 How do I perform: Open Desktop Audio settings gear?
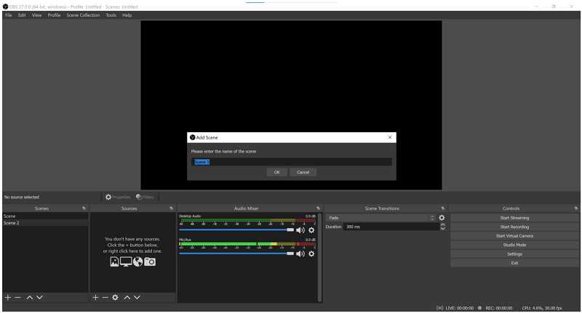coord(311,230)
